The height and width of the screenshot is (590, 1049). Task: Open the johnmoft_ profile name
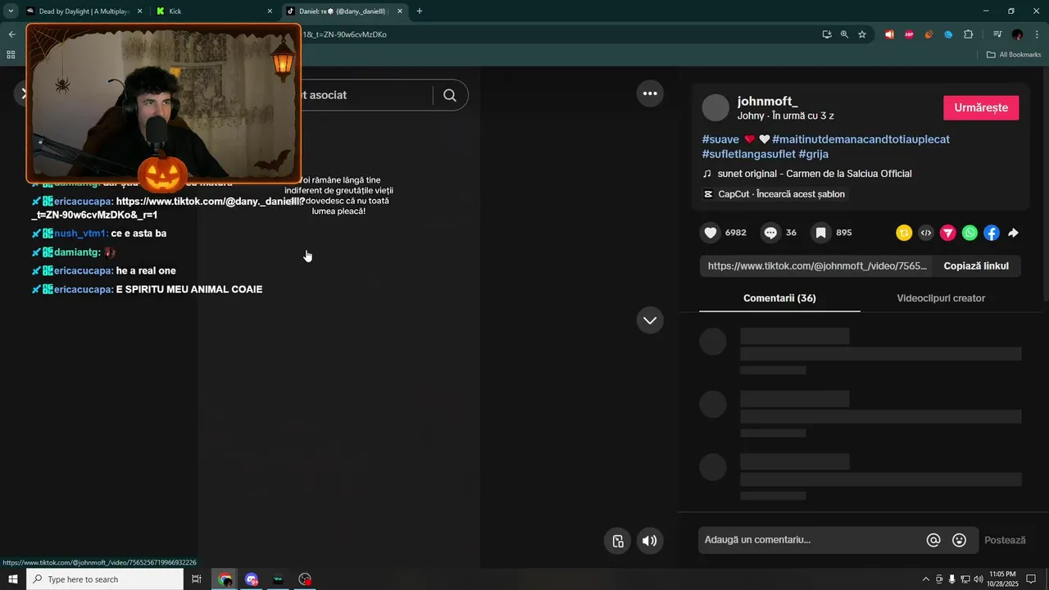pyautogui.click(x=767, y=101)
